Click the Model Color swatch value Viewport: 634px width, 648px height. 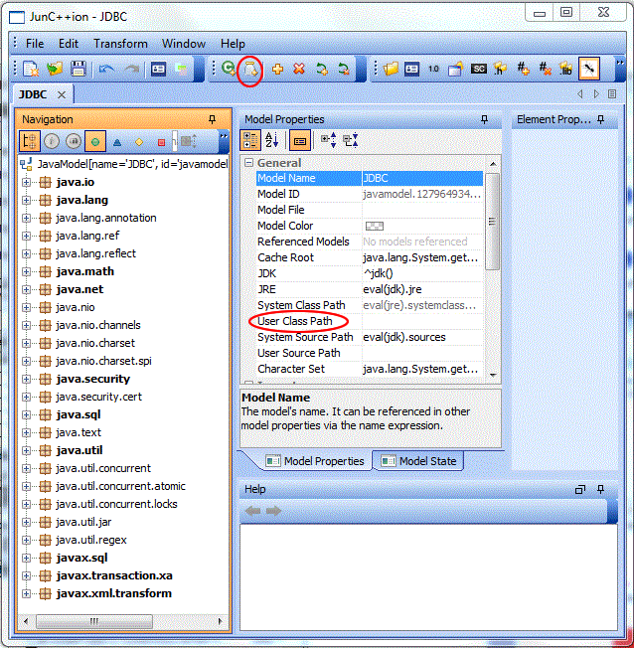[375, 226]
